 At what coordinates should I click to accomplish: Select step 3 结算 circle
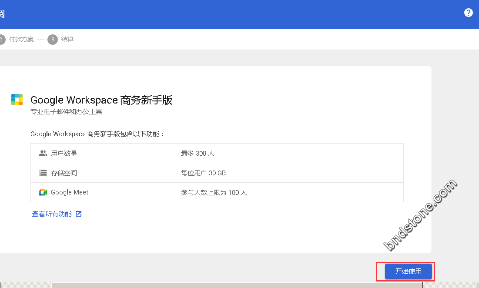(x=53, y=40)
